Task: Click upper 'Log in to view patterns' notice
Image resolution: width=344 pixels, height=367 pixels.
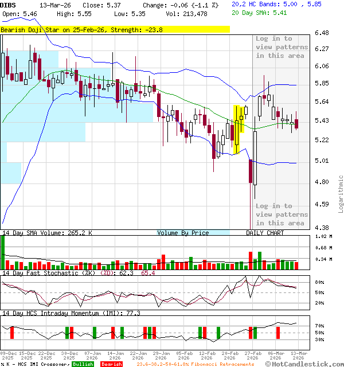Action: click(280, 47)
